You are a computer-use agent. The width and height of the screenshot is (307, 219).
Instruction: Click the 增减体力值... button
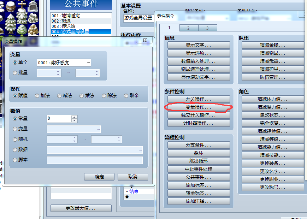pos(273,99)
